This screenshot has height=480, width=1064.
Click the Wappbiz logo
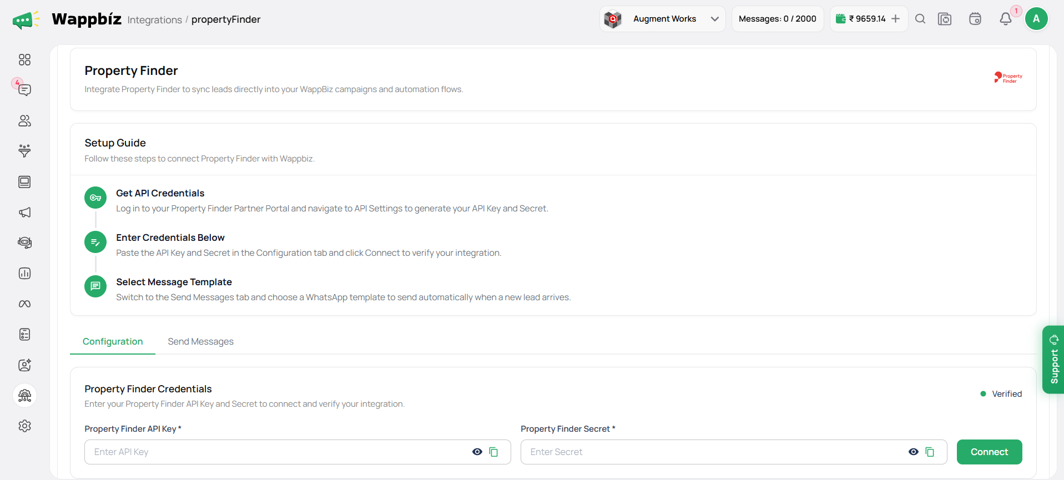[67, 19]
